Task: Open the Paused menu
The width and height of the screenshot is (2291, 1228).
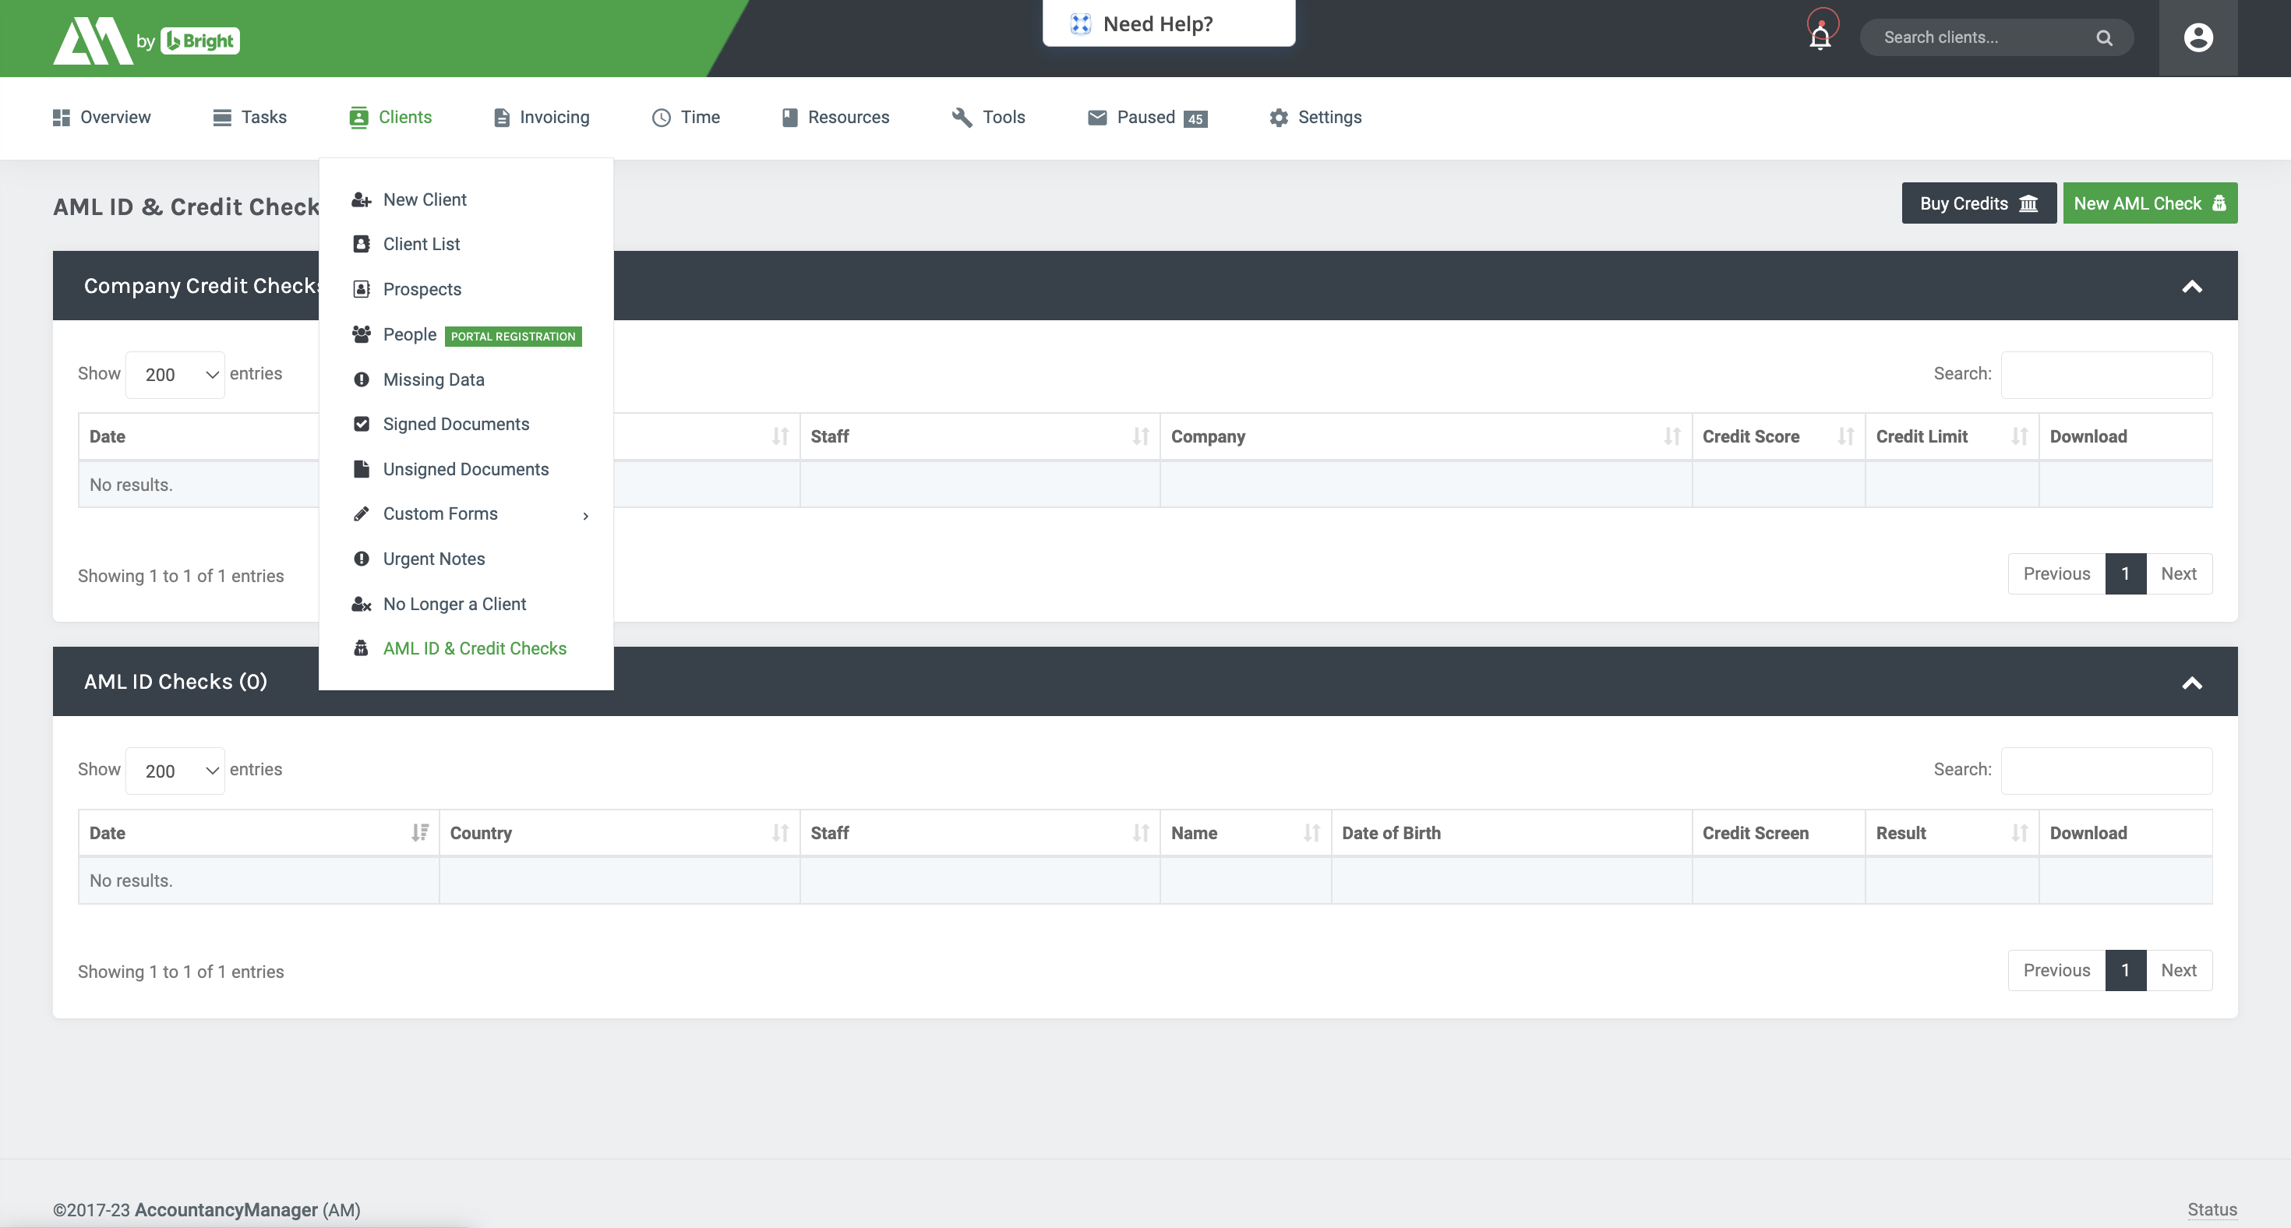Action: coord(1147,116)
